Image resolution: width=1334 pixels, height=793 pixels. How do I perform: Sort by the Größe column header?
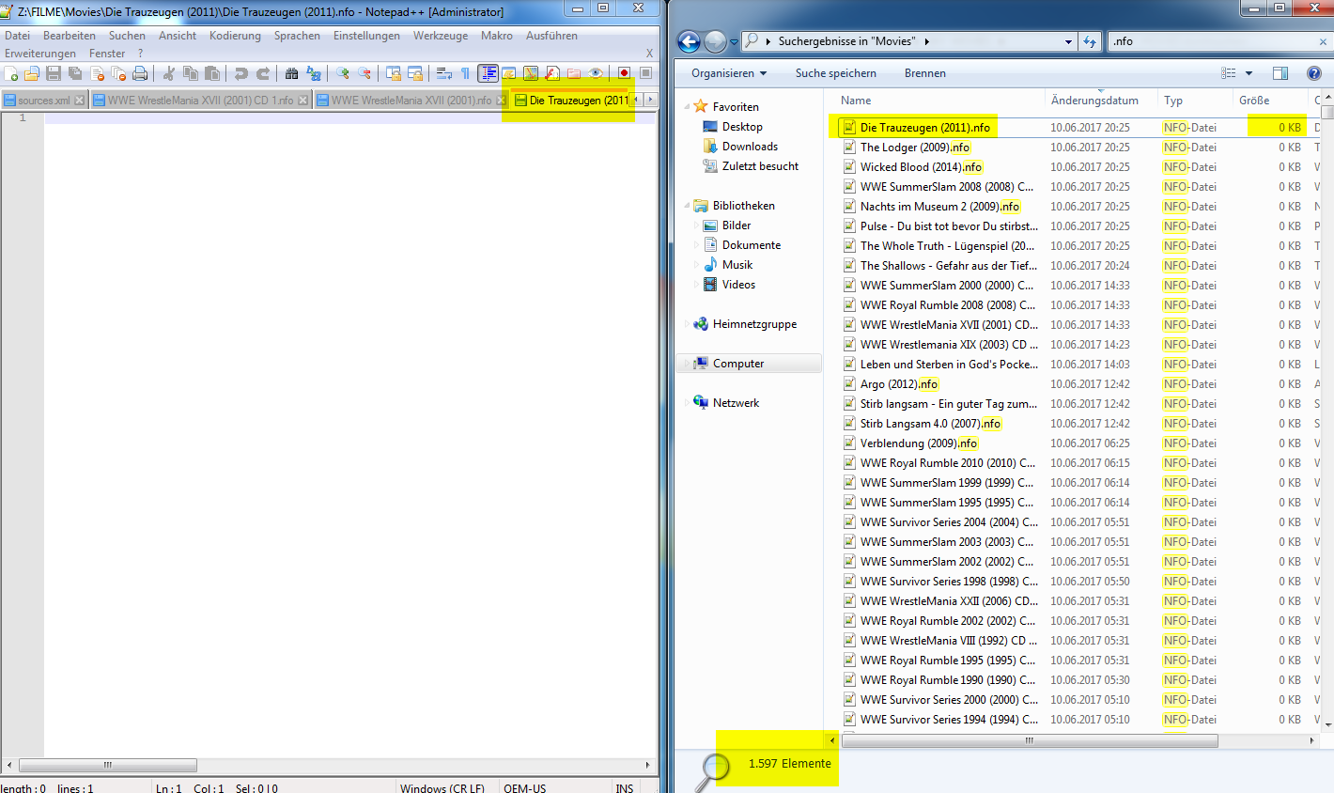pyautogui.click(x=1270, y=101)
